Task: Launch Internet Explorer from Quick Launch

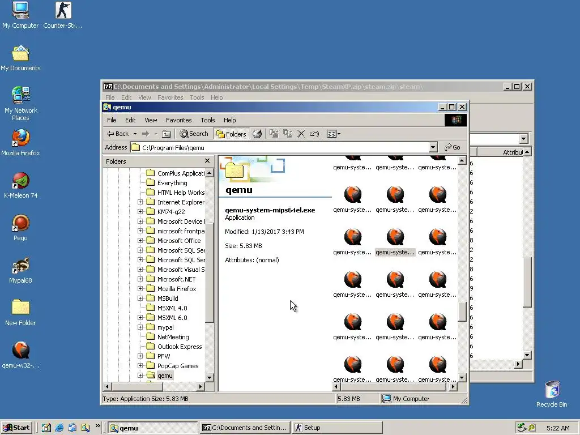Action: pos(59,428)
